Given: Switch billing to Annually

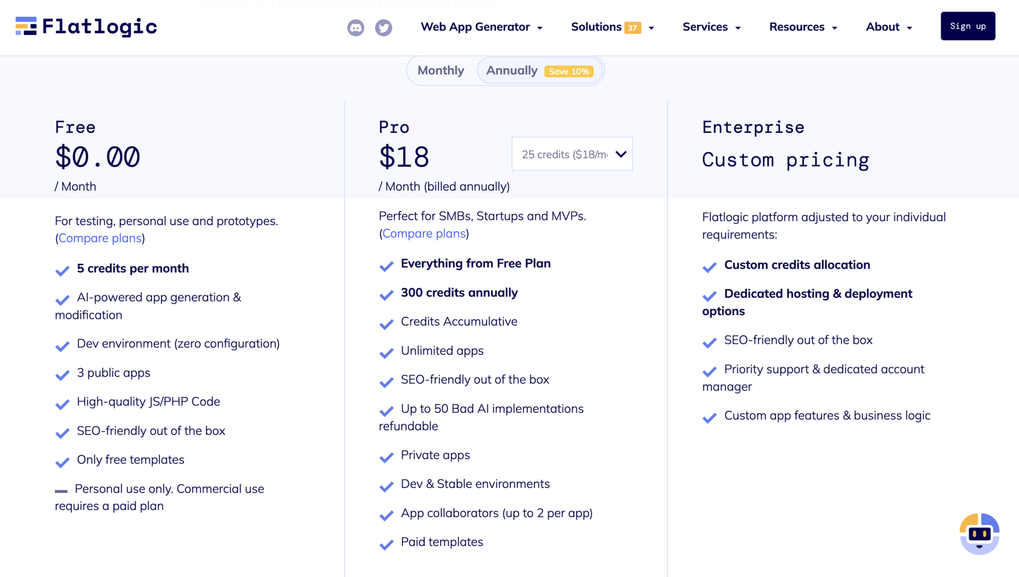Looking at the screenshot, I should [x=539, y=71].
